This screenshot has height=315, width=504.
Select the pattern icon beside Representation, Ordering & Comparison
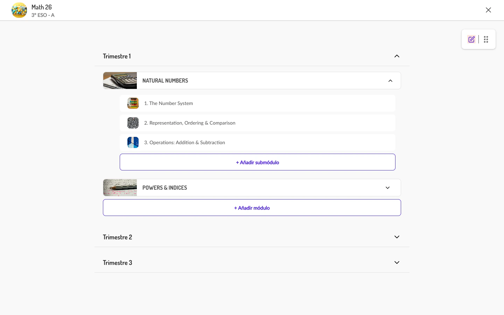pos(133,123)
